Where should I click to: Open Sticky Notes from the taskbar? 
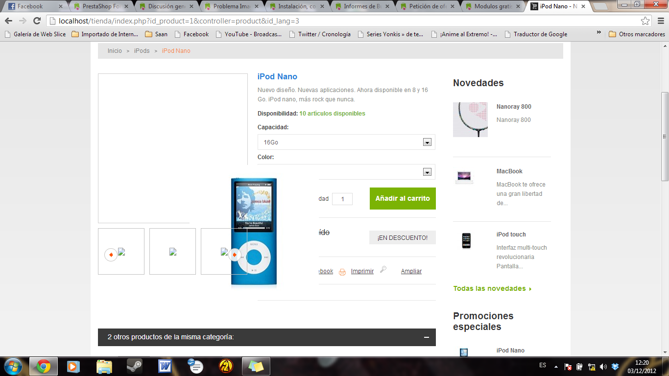tap(256, 366)
